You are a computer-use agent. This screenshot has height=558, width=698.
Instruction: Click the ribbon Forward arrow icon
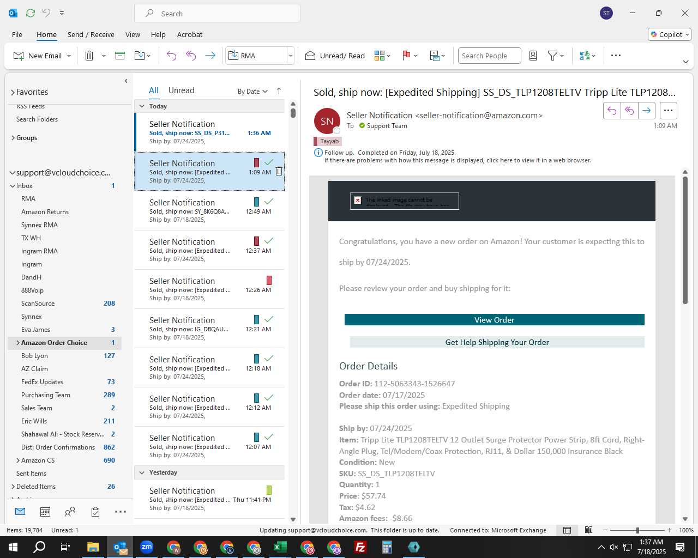(x=210, y=56)
